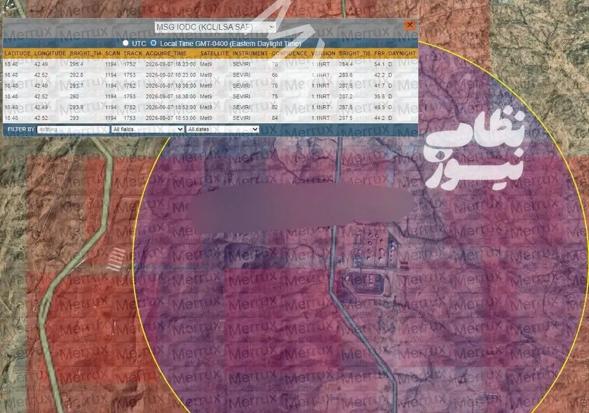The image size is (589, 413).
Task: Sort by the VERSION column header
Action: coord(323,53)
